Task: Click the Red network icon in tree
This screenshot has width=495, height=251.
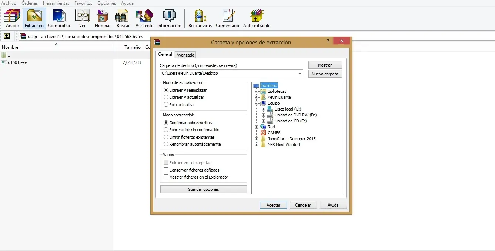Action: point(263,127)
